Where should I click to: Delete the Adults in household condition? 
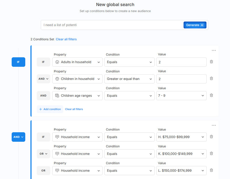pyautogui.click(x=211, y=62)
